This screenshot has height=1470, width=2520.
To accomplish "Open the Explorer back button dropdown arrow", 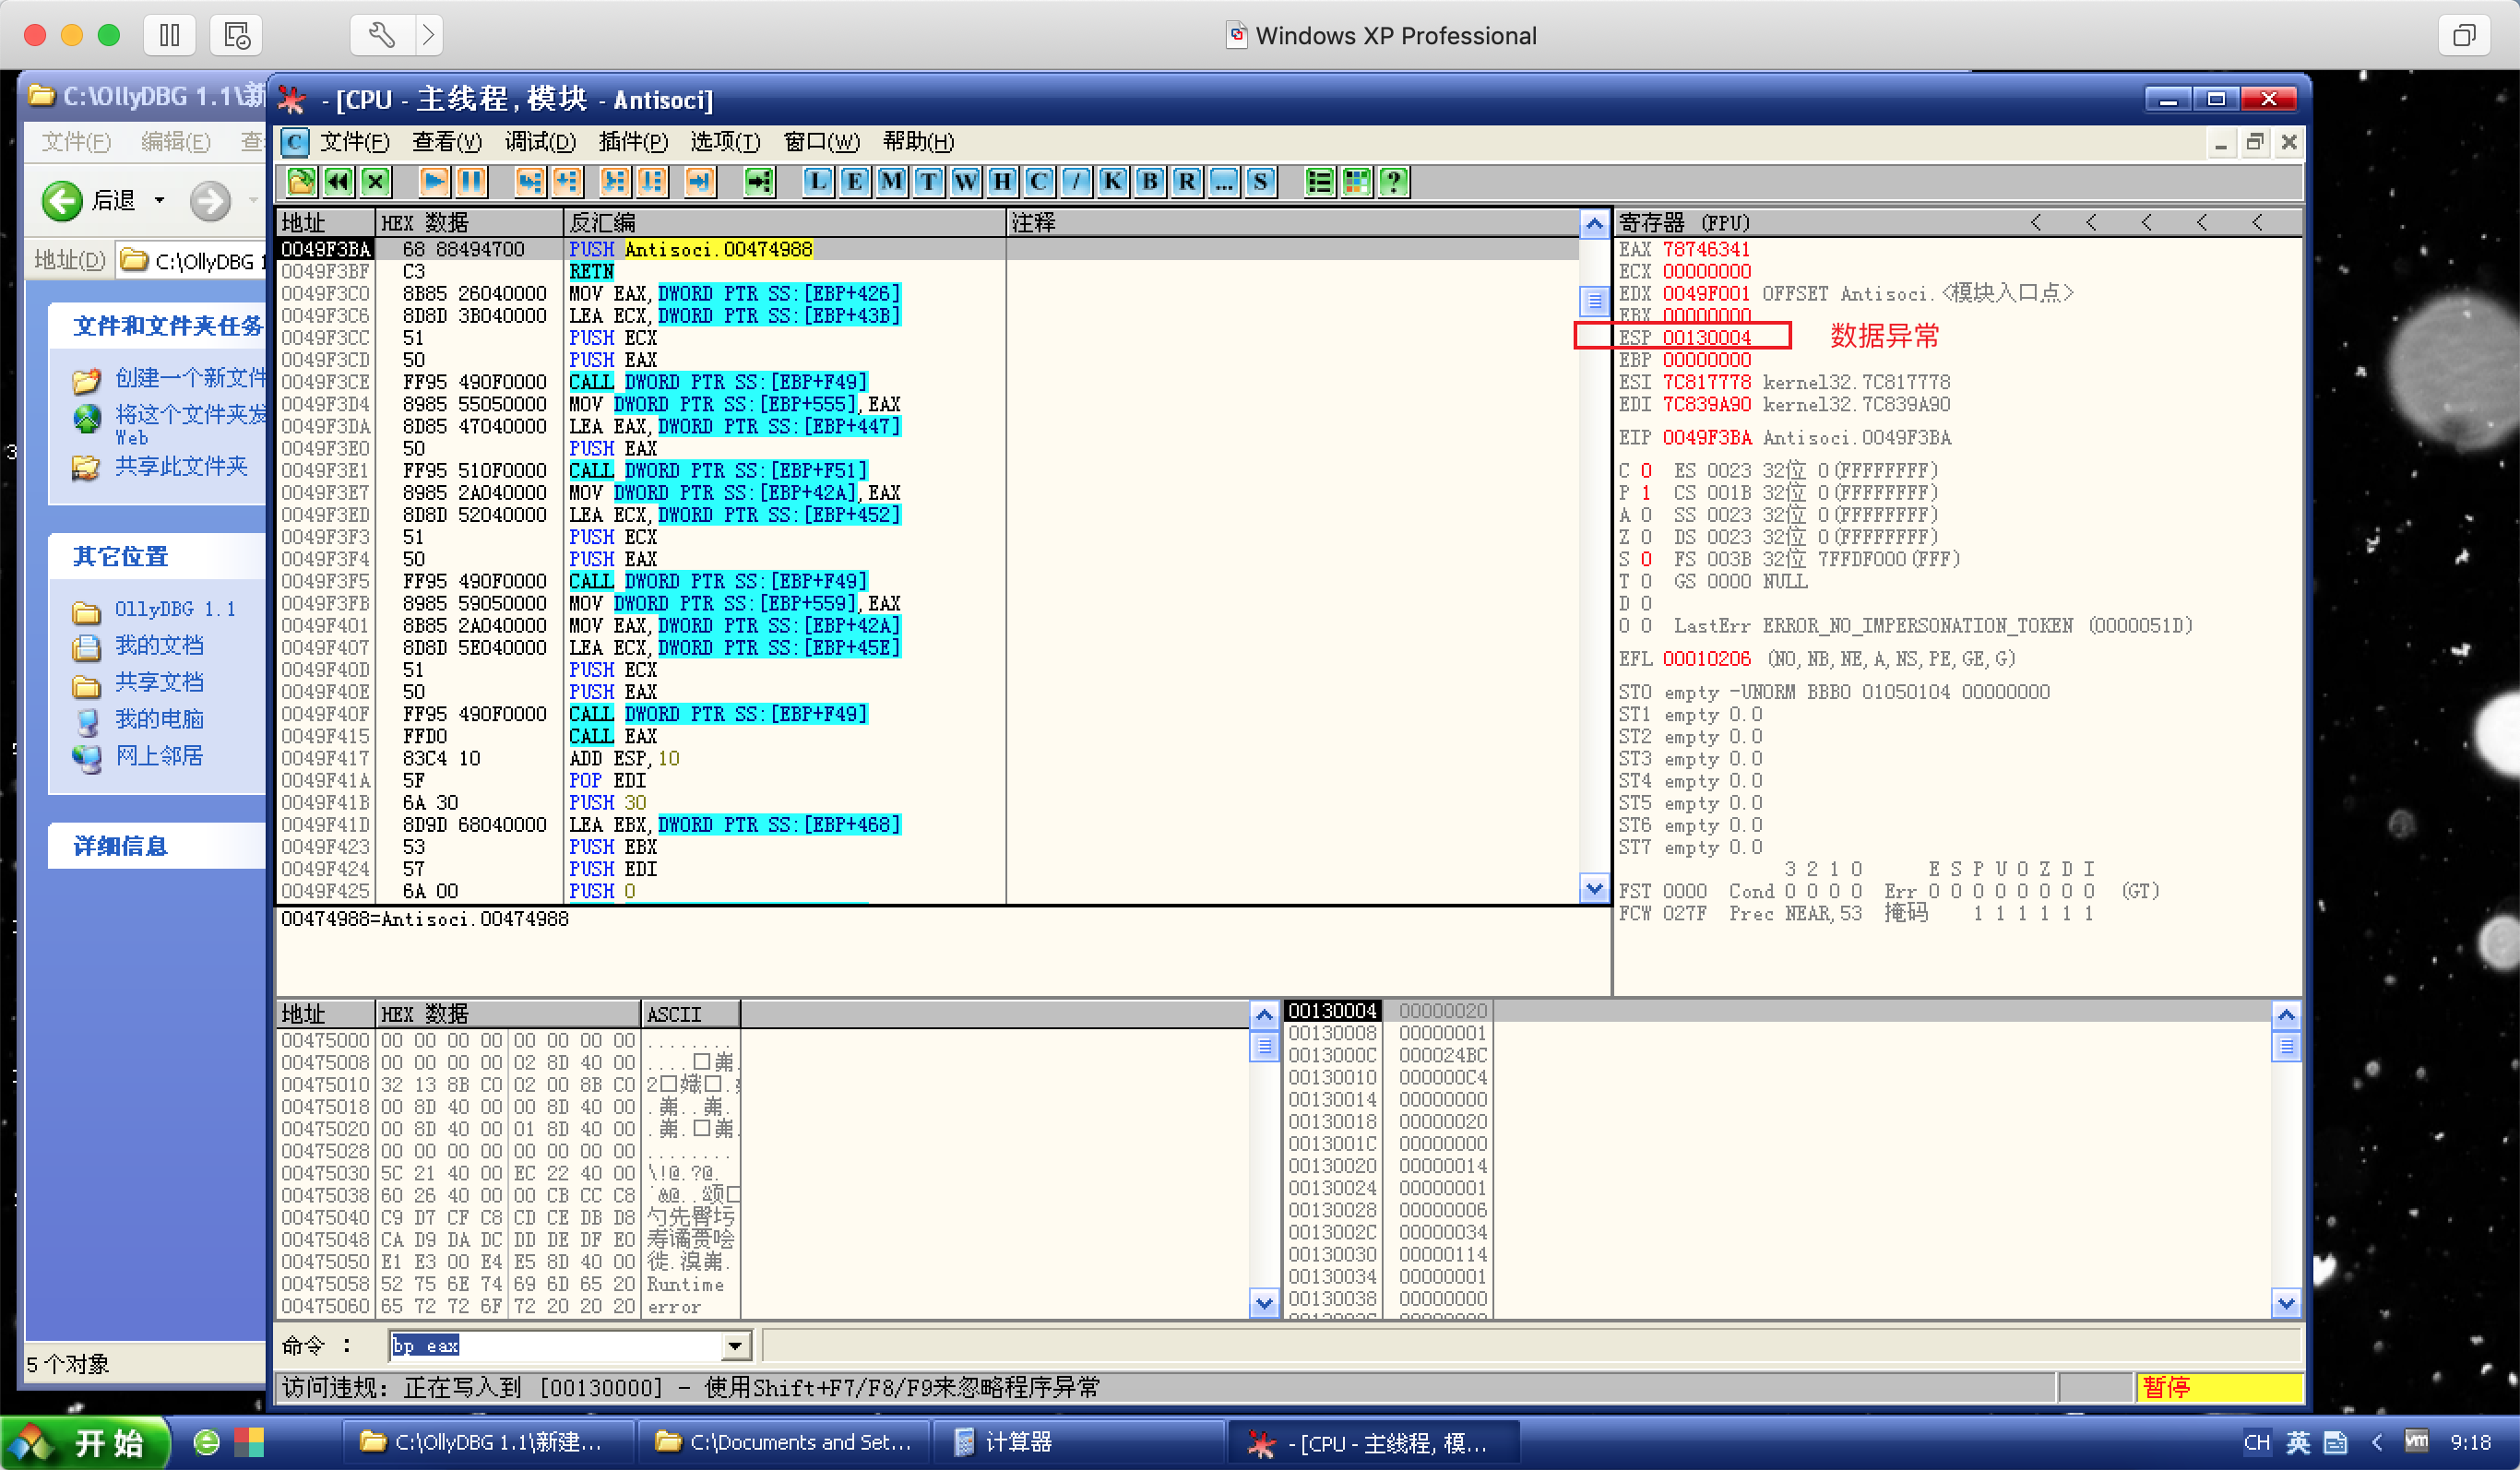I will tap(159, 201).
